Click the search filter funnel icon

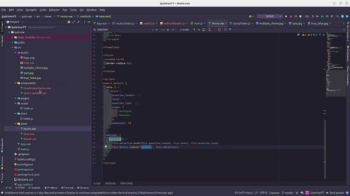(x=230, y=29)
